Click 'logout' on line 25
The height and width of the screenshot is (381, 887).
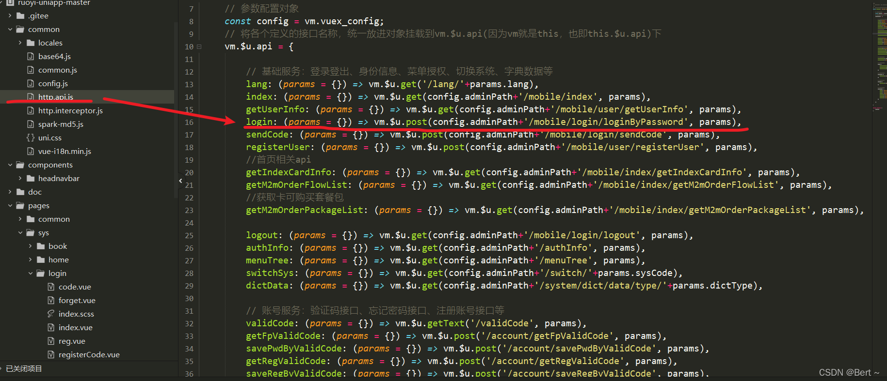tap(262, 235)
